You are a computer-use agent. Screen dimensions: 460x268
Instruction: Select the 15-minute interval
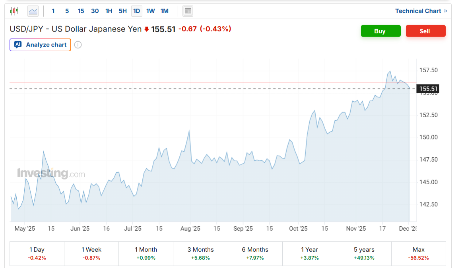(x=81, y=11)
